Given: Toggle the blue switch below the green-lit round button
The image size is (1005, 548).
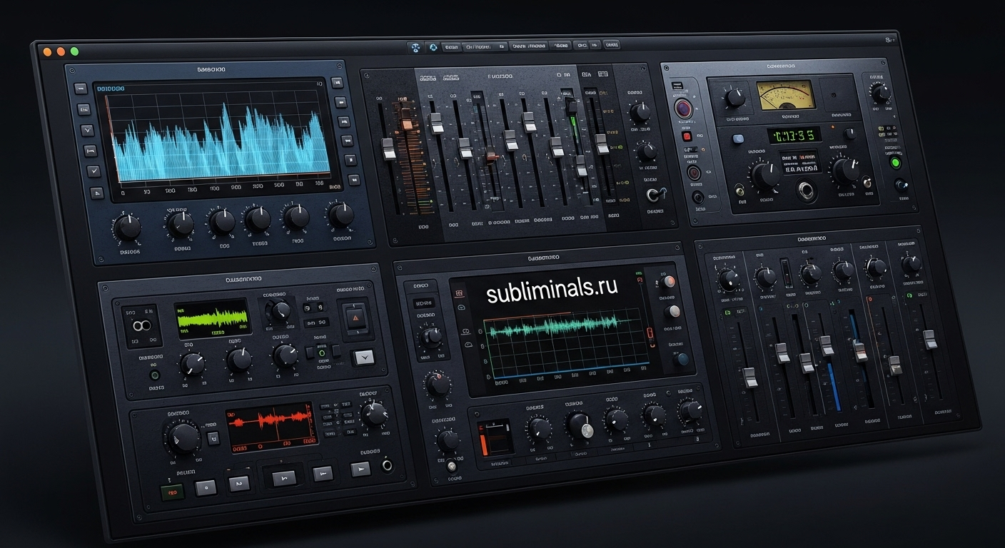Looking at the screenshot, I should coord(901,186).
